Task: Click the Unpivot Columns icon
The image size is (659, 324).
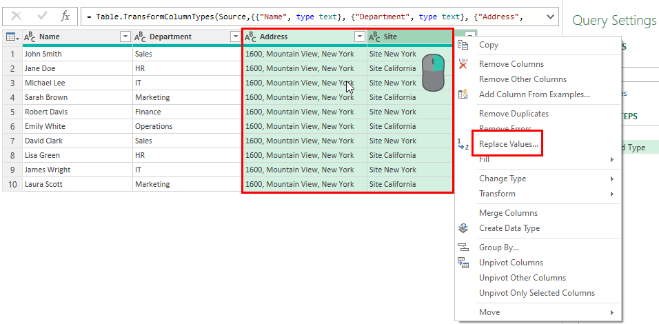Action: click(463, 263)
